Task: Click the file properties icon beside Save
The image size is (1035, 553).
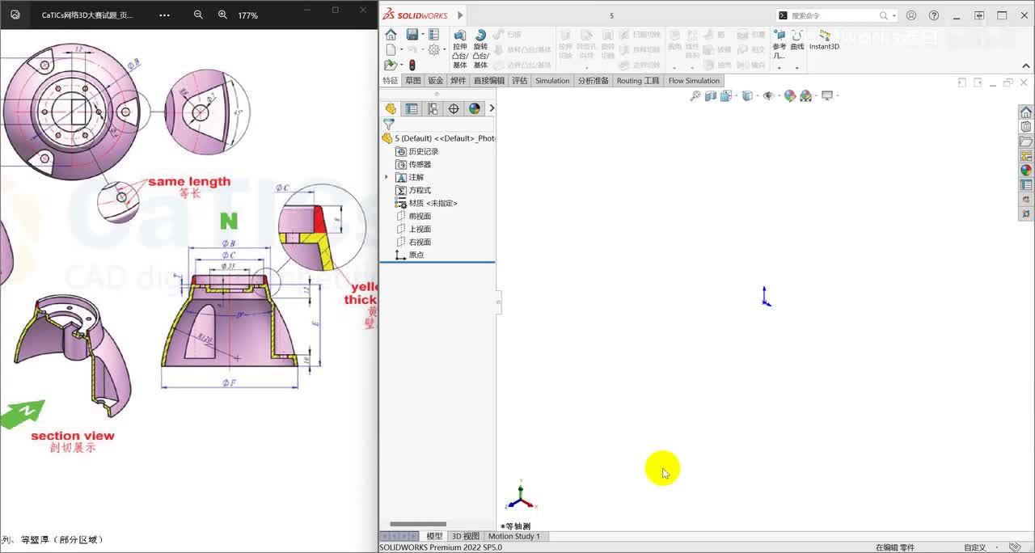Action: coord(433,35)
